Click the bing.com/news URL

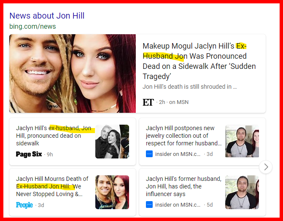32,26
